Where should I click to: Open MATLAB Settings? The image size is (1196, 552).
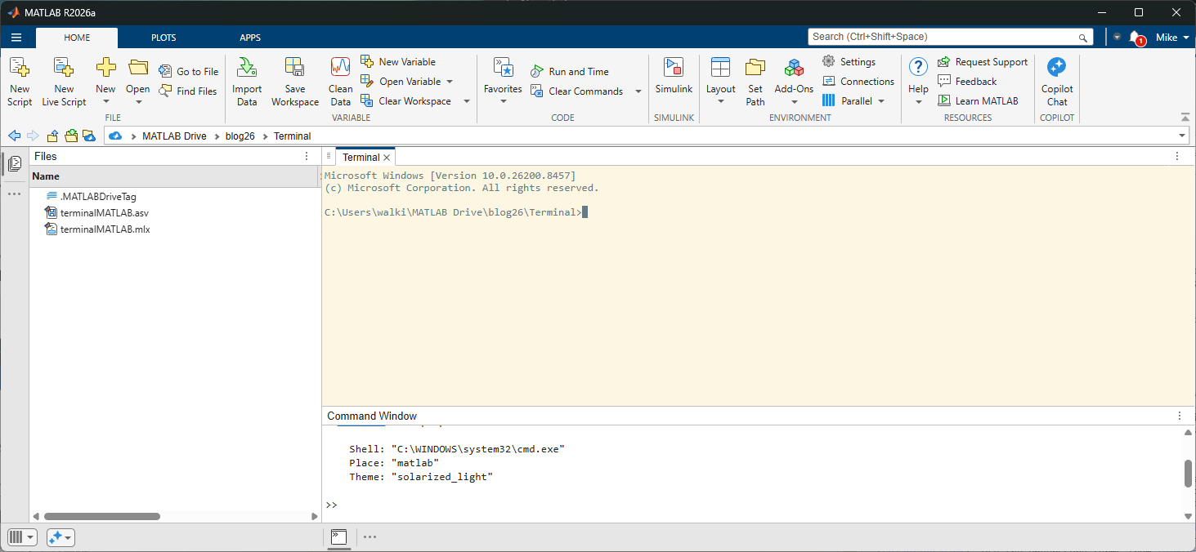[x=849, y=62]
